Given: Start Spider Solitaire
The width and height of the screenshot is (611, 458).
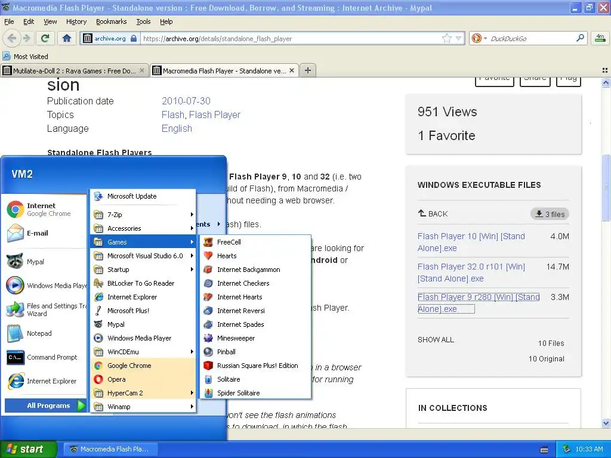Looking at the screenshot, I should click(255, 393).
